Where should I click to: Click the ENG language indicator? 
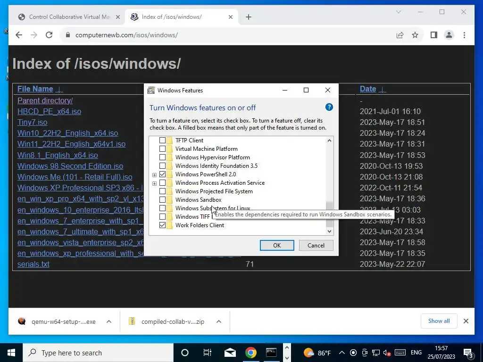click(416, 353)
